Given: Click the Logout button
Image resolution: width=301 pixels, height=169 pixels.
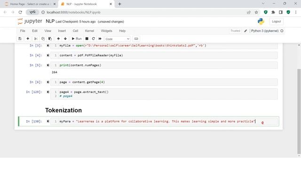Looking at the screenshot, I should pyautogui.click(x=276, y=22).
